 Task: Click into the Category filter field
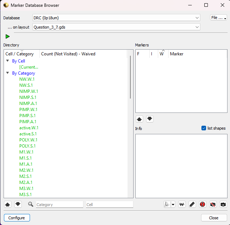60,204
